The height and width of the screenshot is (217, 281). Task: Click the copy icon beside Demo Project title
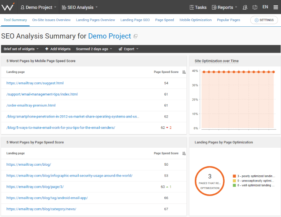pyautogui.click(x=135, y=36)
